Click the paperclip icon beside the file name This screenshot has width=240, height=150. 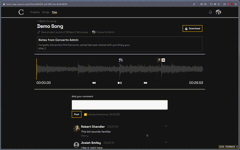pyautogui.click(x=39, y=32)
